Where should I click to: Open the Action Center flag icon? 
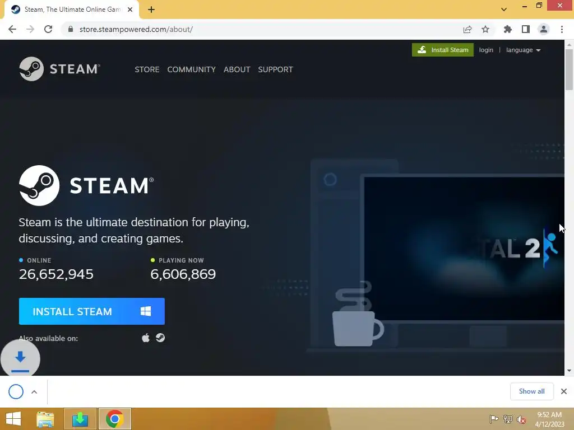click(x=494, y=419)
